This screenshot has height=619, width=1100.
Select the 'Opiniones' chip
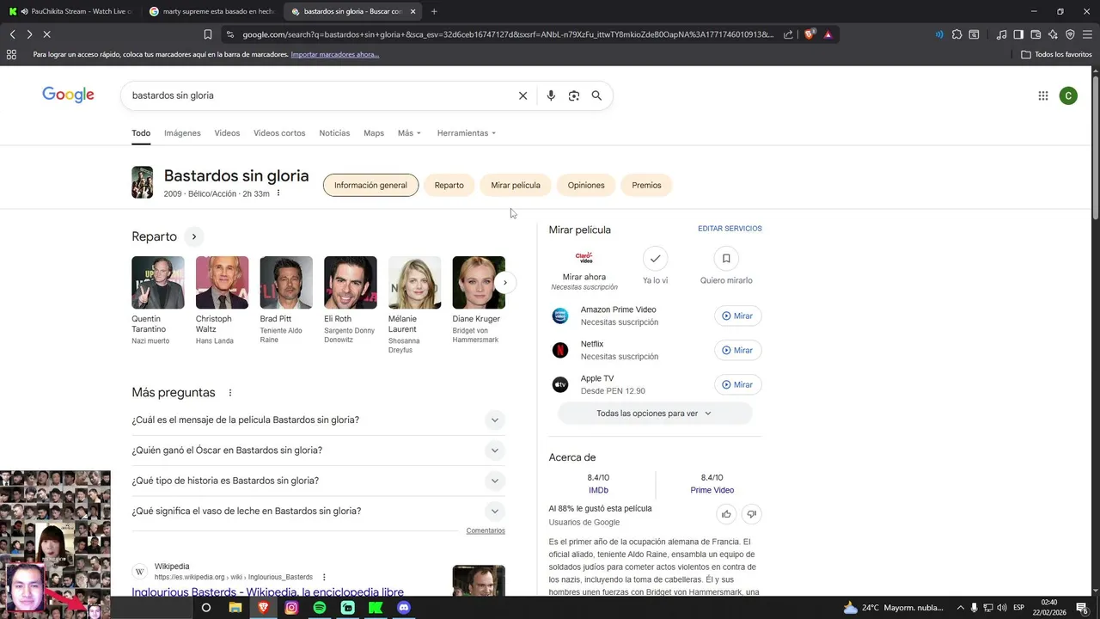pyautogui.click(x=586, y=185)
